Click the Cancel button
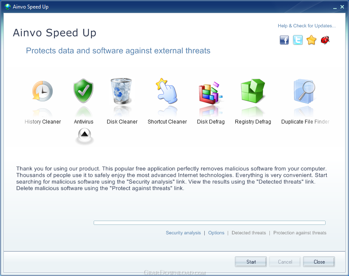 285,262
